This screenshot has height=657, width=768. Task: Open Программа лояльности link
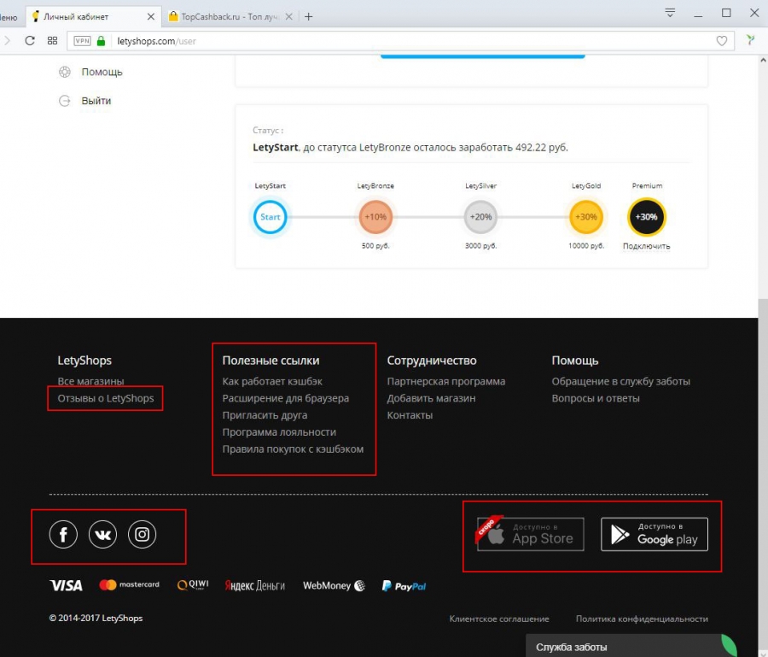[279, 432]
